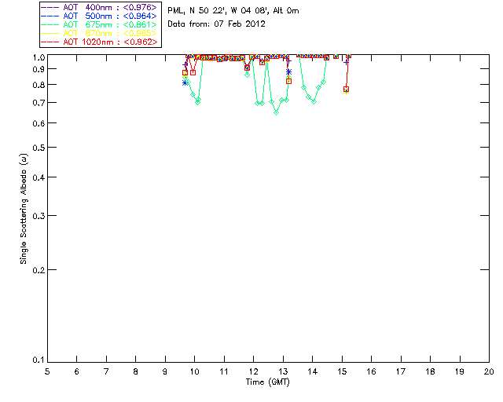Click the 5 hour x-axis label
This screenshot has width=503, height=402.
[x=47, y=371]
